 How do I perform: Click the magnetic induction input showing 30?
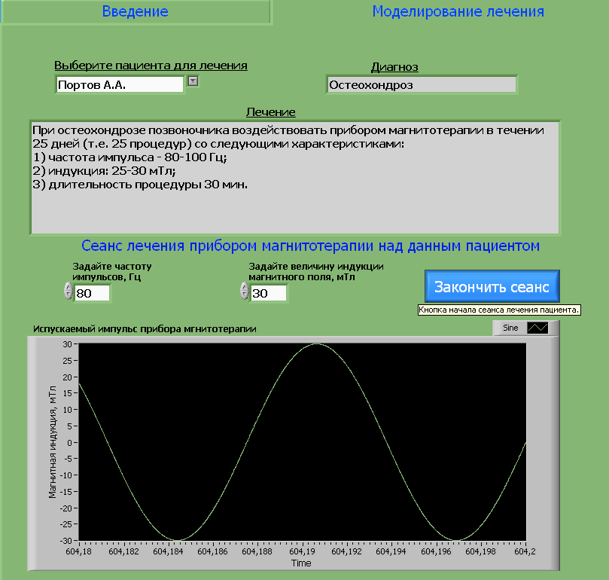point(268,293)
